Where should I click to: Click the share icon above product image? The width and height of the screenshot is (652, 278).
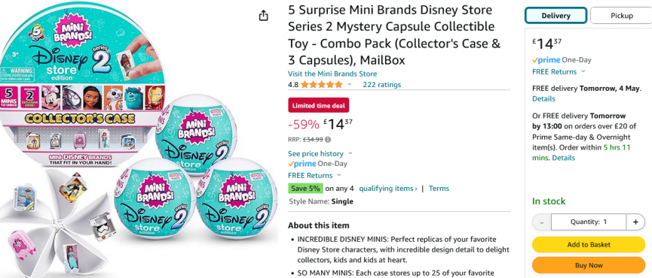click(263, 16)
